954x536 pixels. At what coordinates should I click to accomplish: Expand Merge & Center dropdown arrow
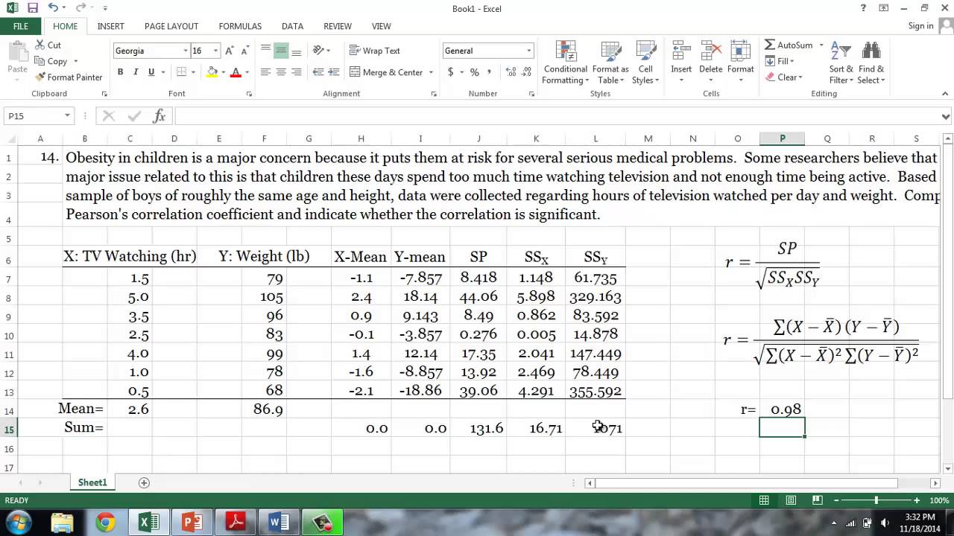[x=431, y=72]
